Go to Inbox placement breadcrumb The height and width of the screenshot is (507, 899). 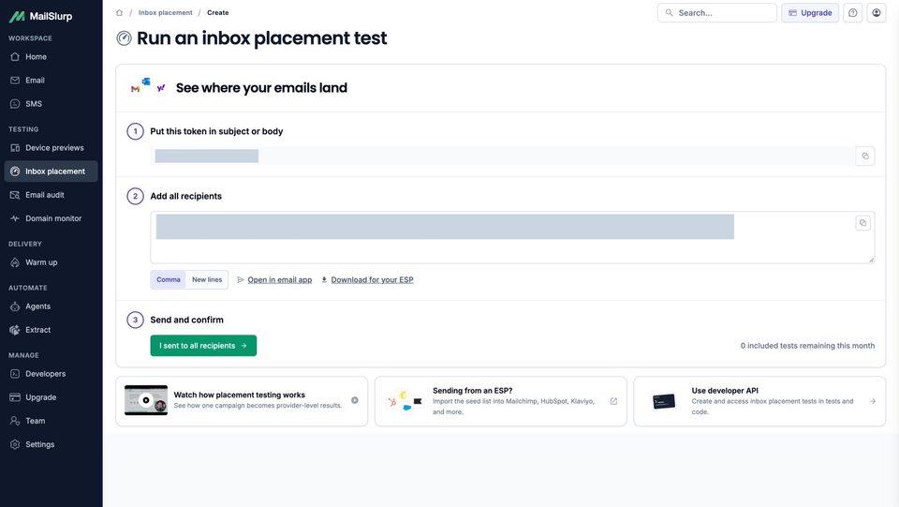165,12
